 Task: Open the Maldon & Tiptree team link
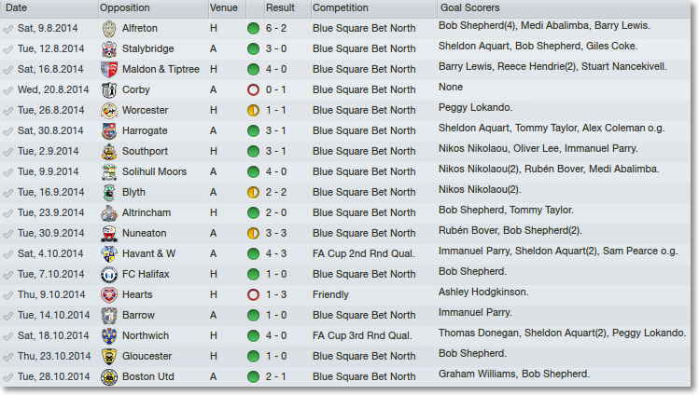tap(161, 69)
